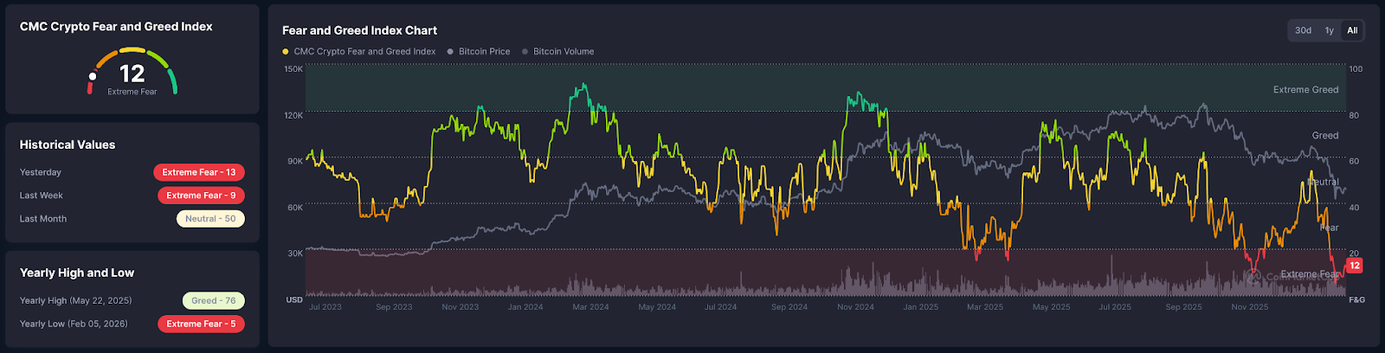Screen dimensions: 1385x353
Task: Click the gray Bitcoin Price legend dot
Action: (450, 52)
